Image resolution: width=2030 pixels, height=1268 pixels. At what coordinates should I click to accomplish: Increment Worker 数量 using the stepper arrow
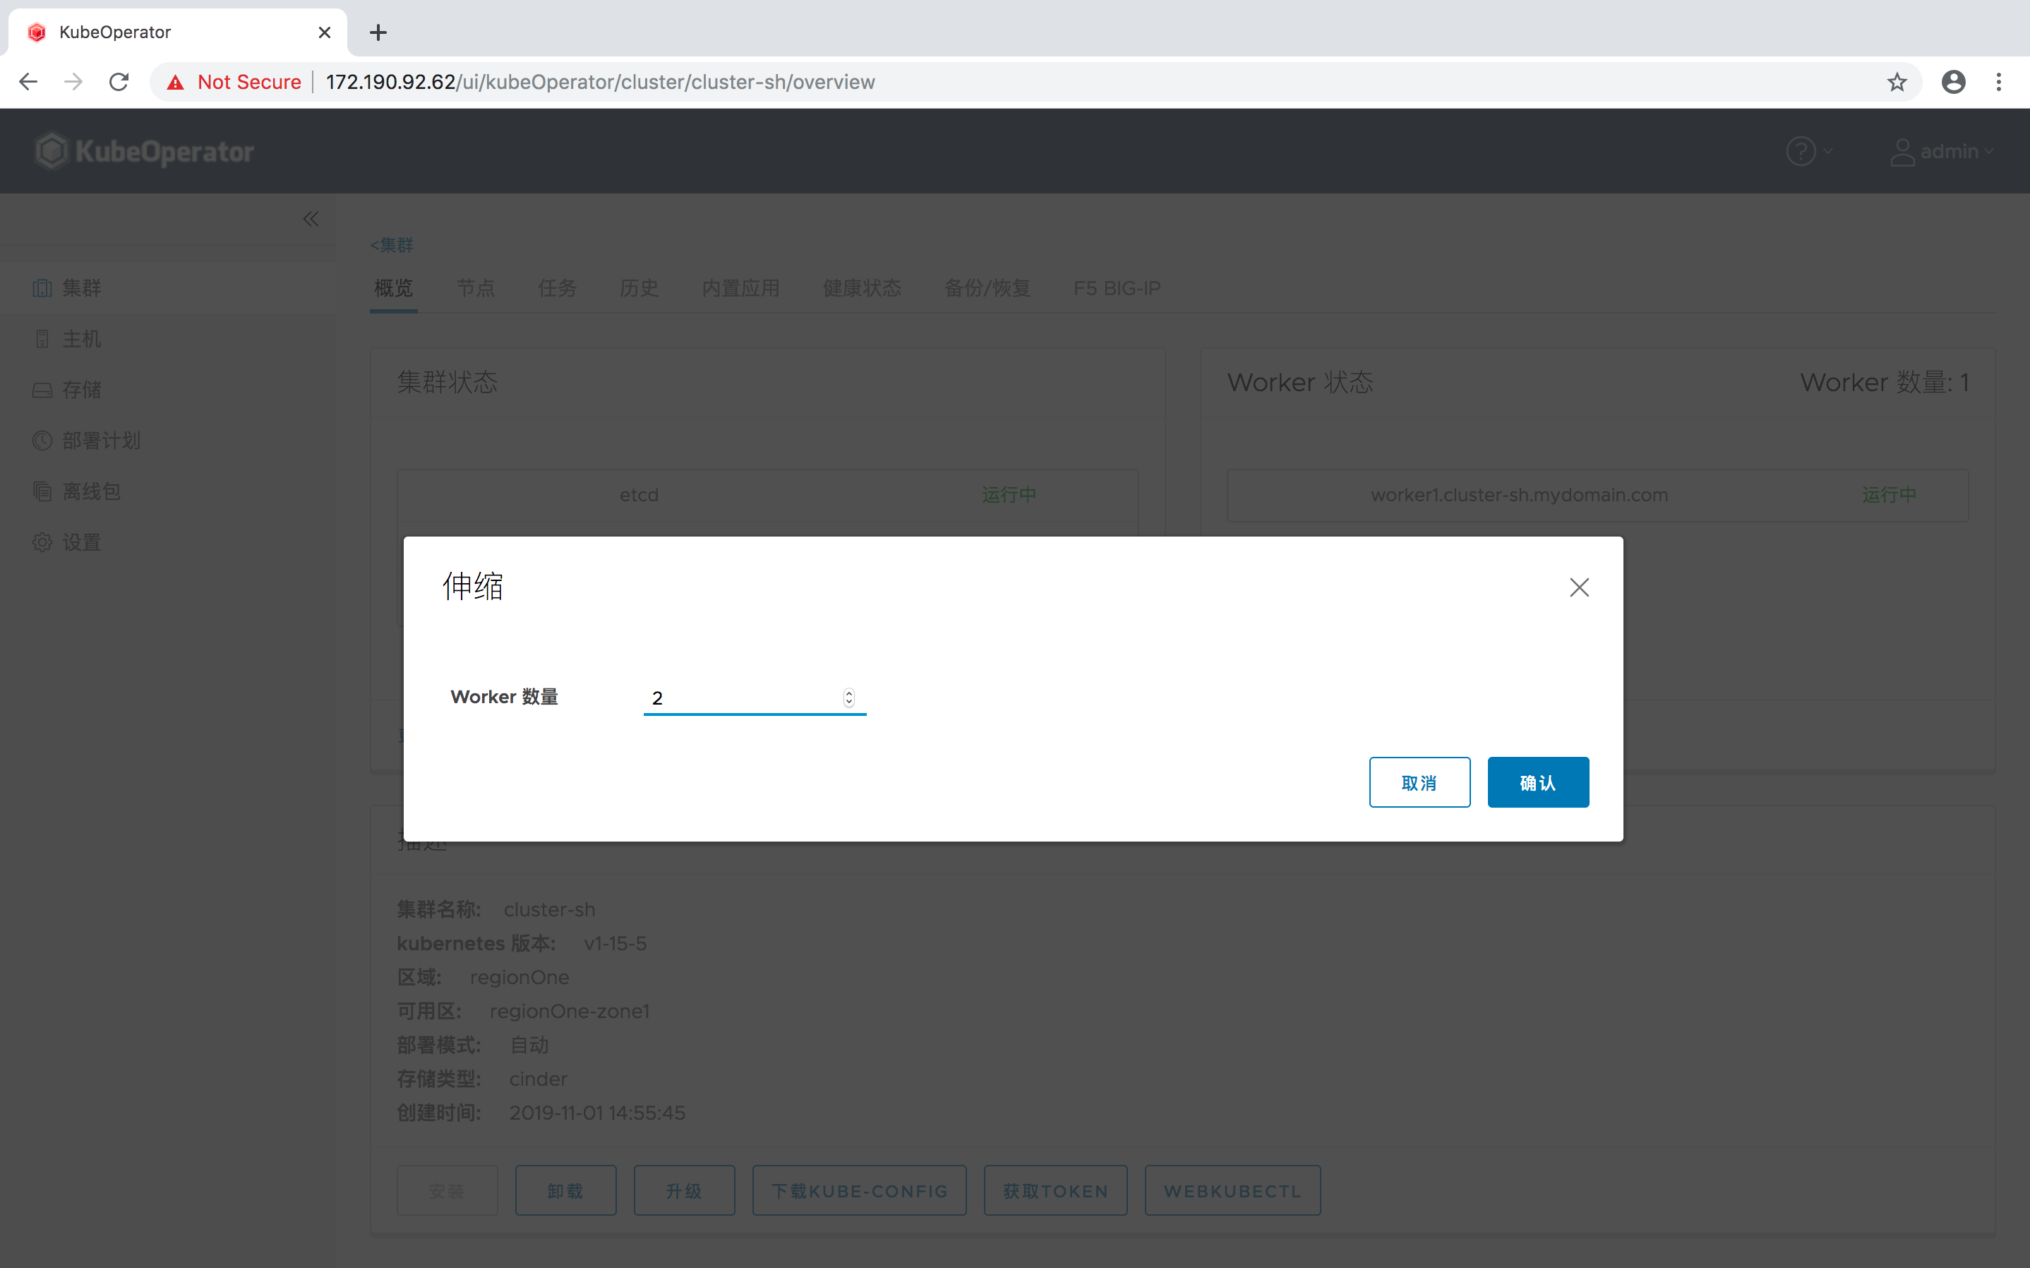[x=849, y=692]
